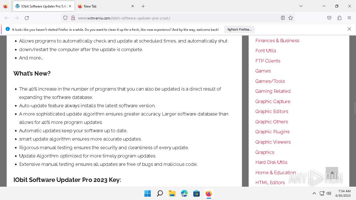Open Games category link
Image resolution: width=356 pixels, height=200 pixels.
(x=263, y=71)
